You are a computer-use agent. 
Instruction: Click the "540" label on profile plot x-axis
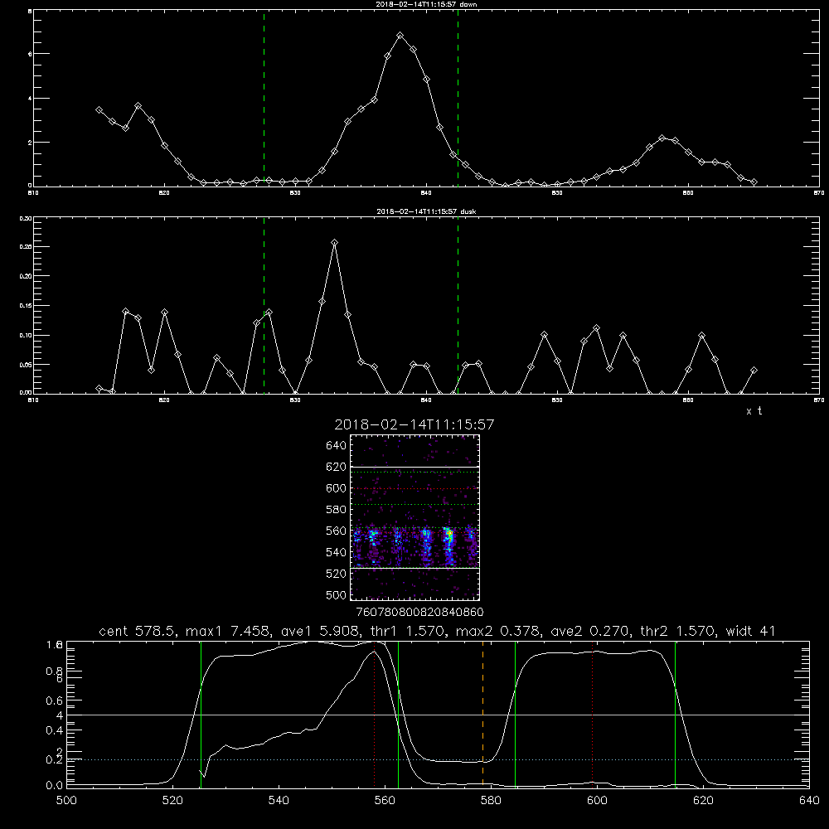[x=279, y=801]
